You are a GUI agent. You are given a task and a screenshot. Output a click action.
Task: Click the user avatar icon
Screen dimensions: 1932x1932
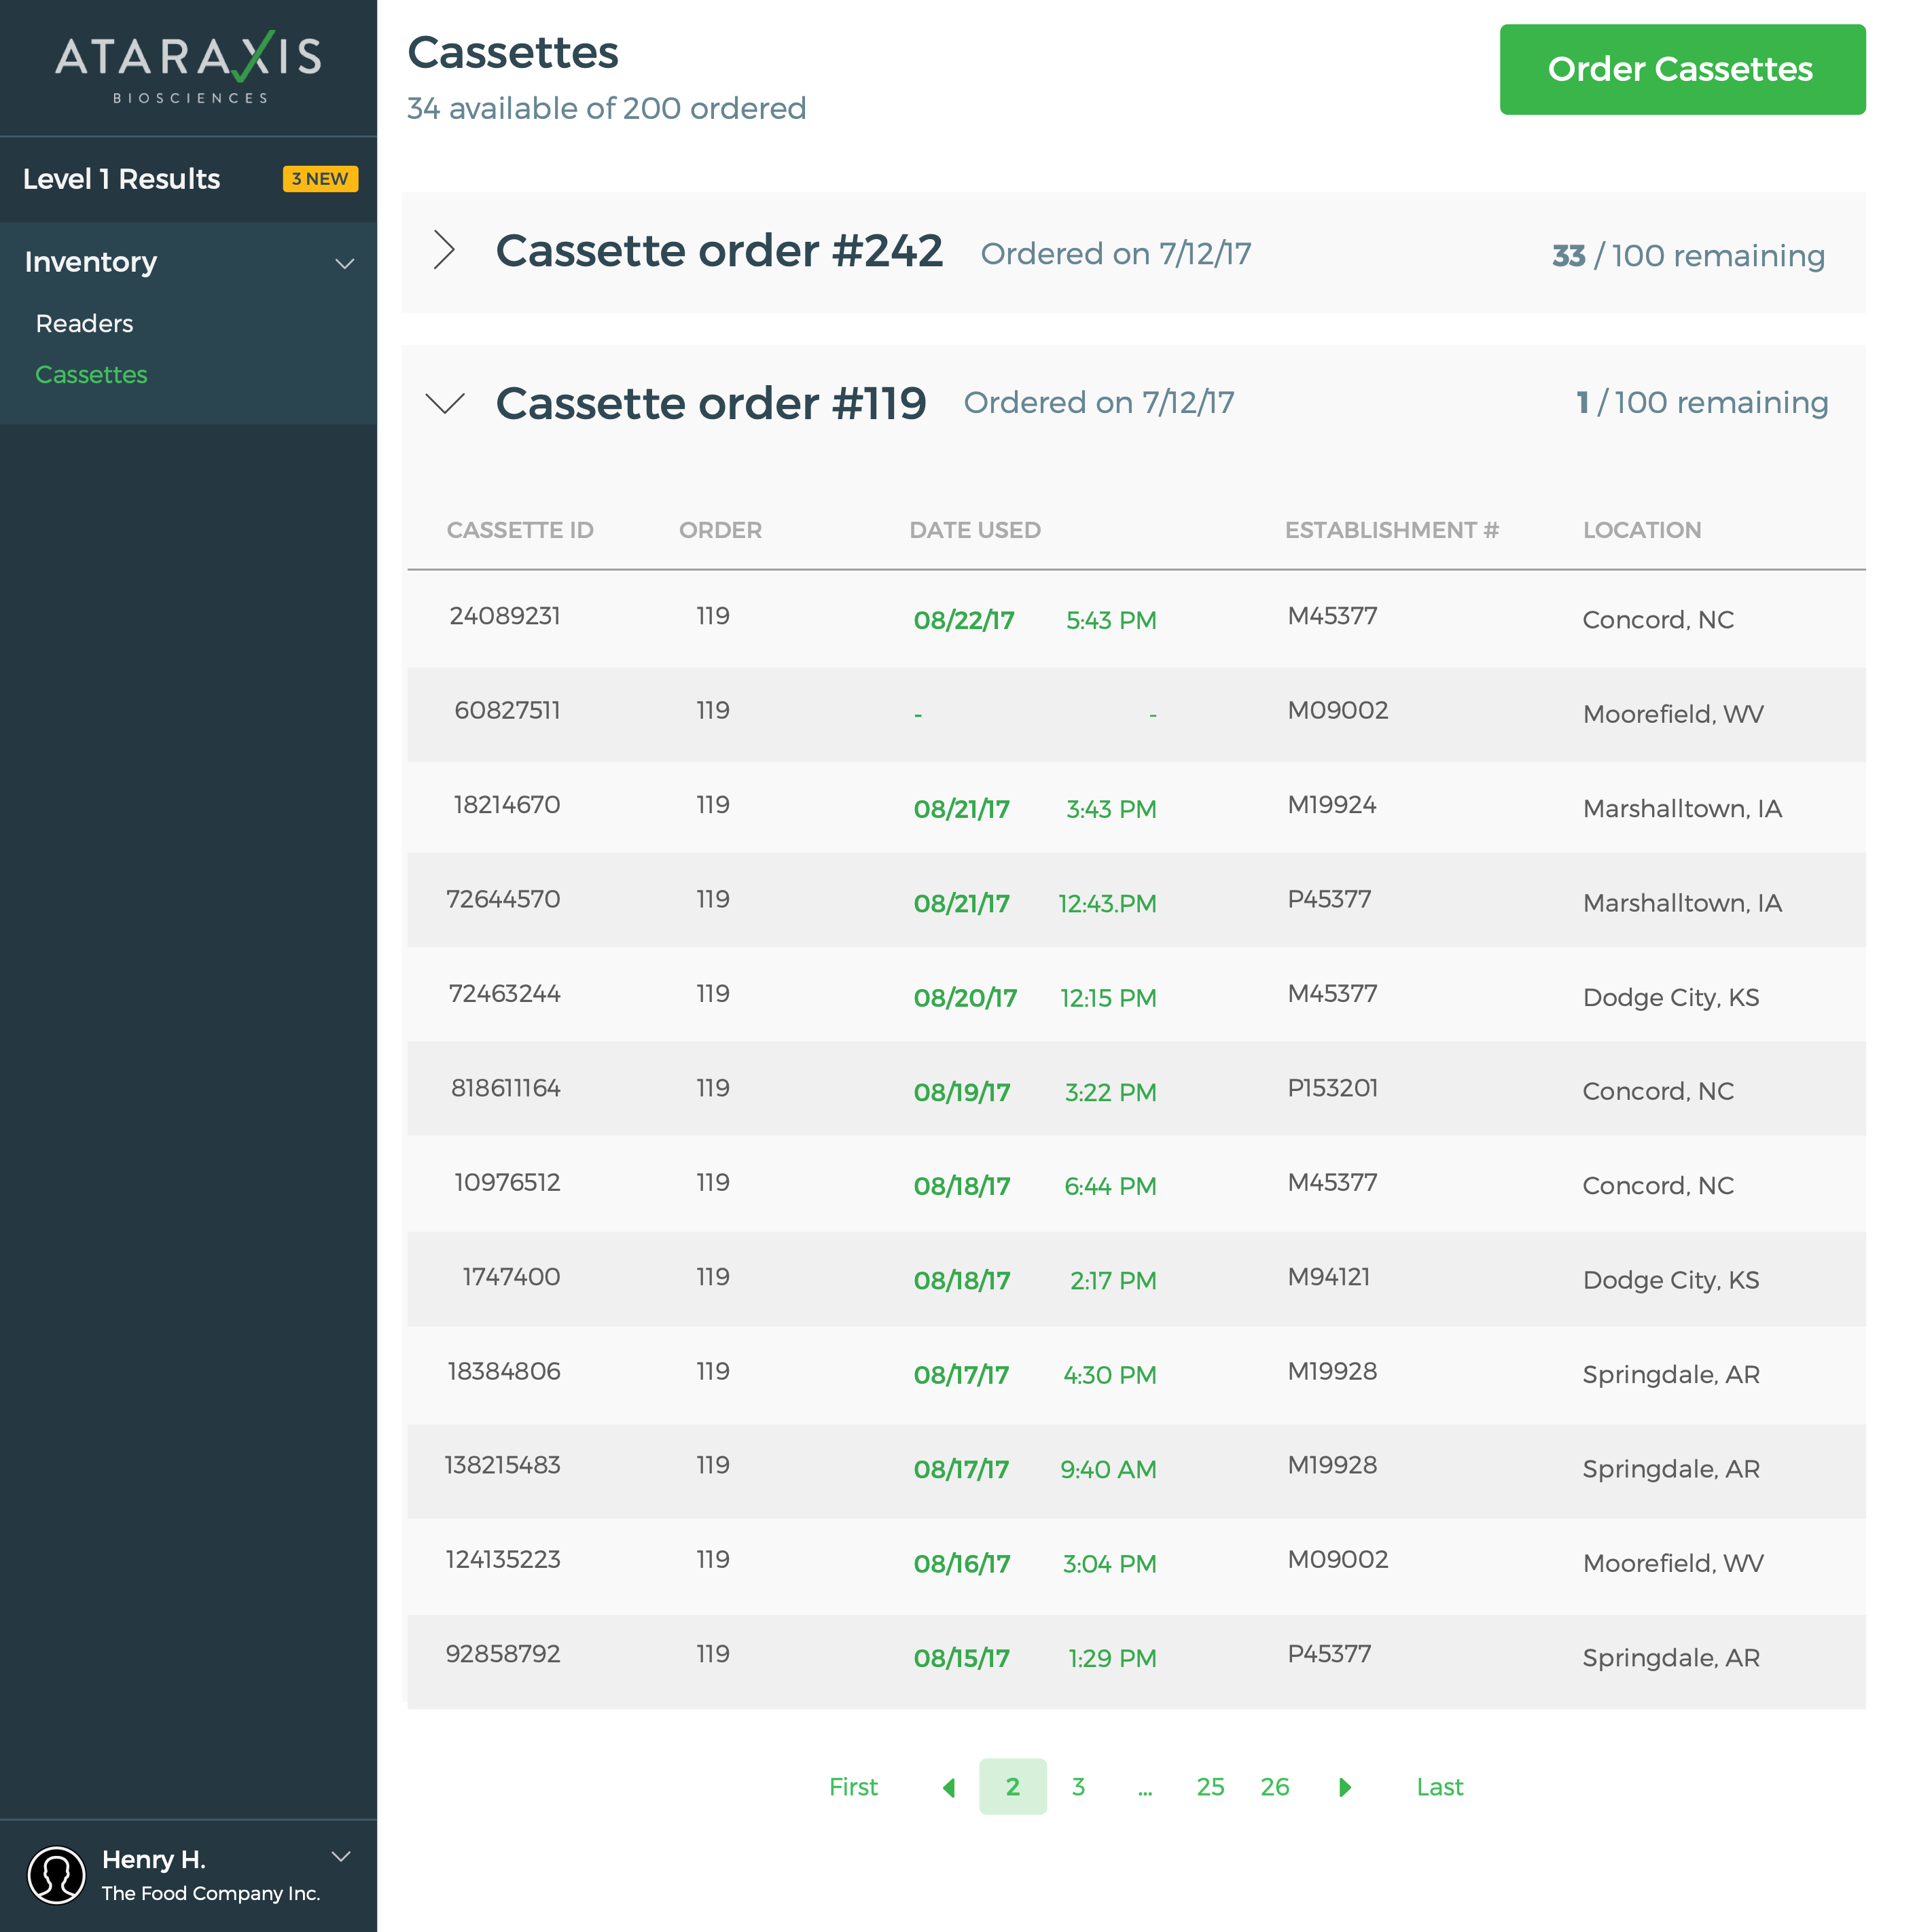[56, 1875]
